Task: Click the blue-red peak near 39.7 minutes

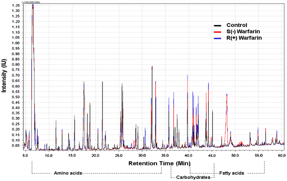Action: 187,110
